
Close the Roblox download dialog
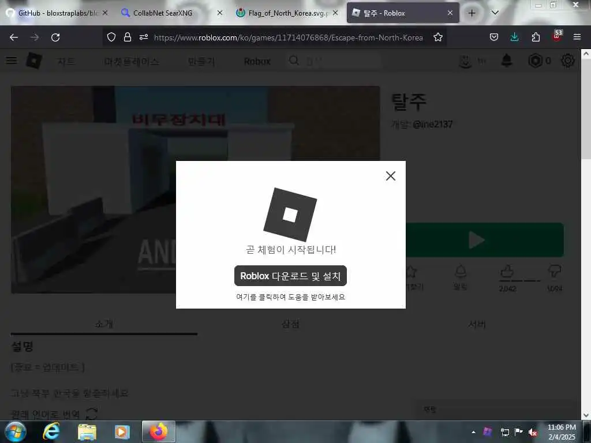391,176
